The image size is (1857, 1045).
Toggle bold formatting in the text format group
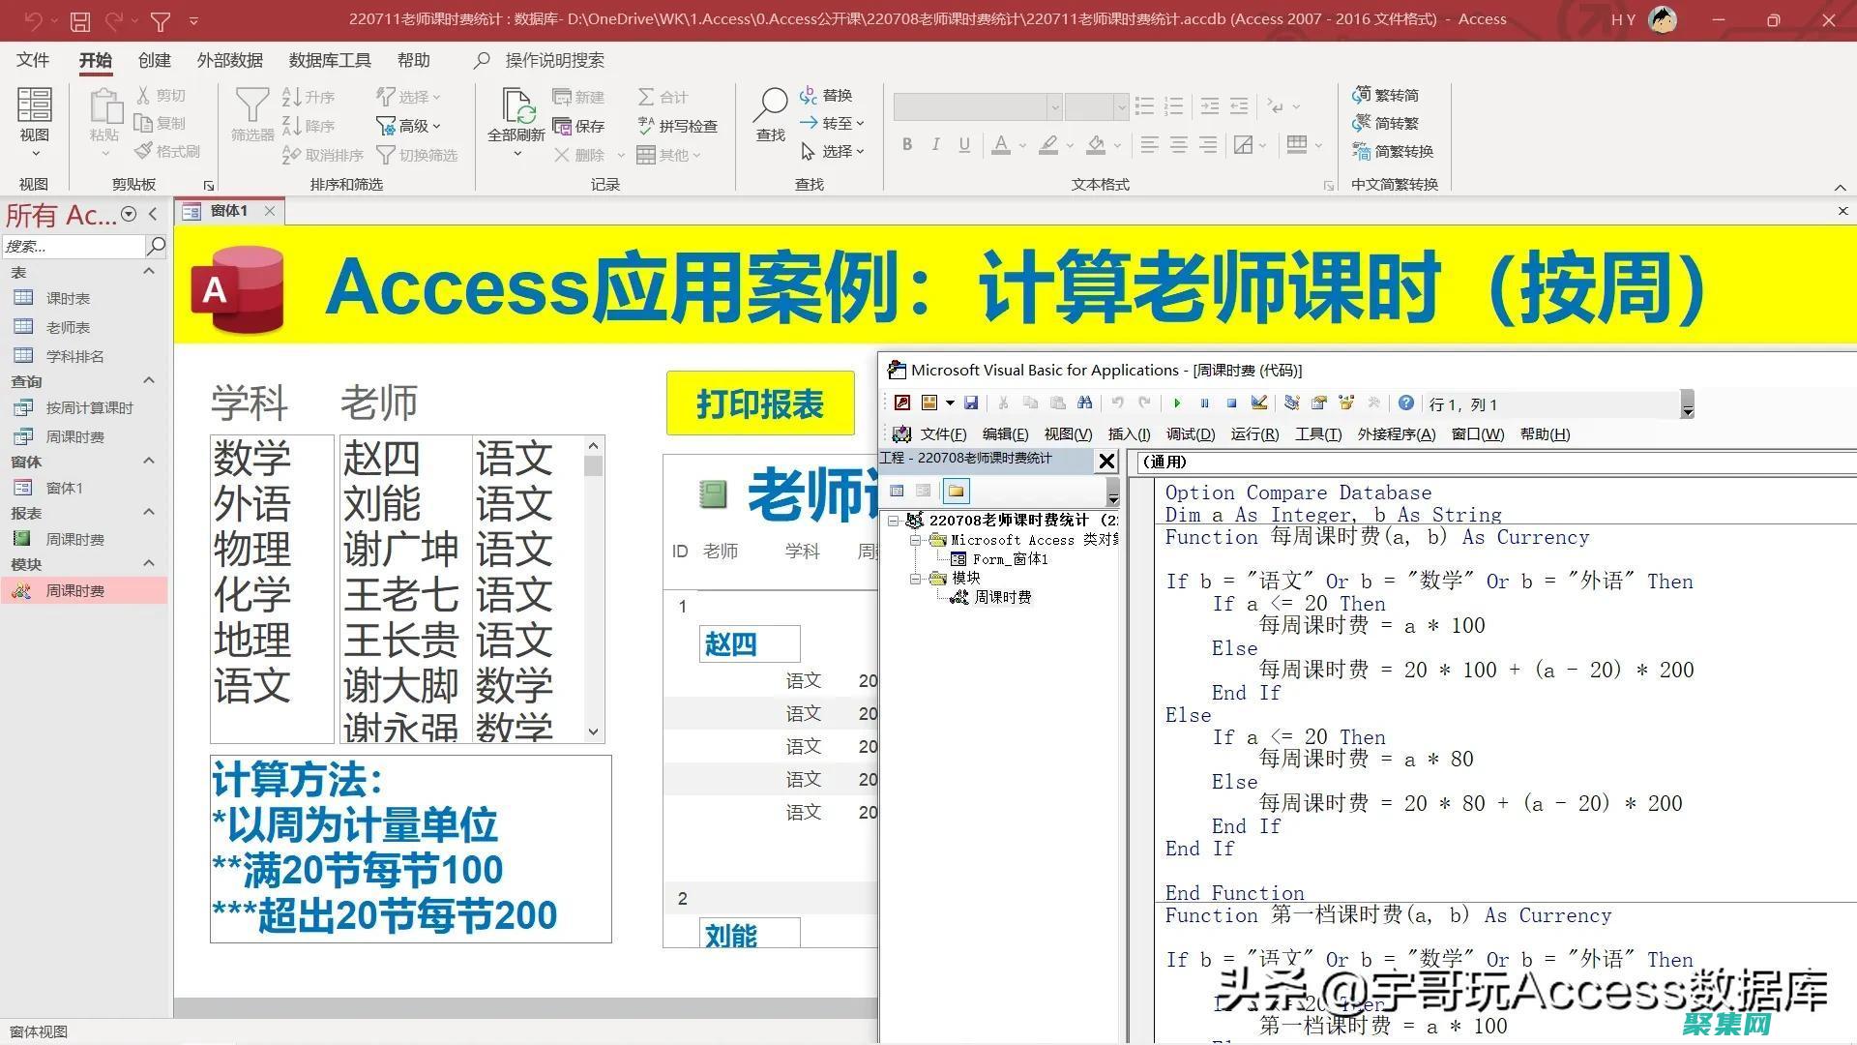tap(907, 144)
